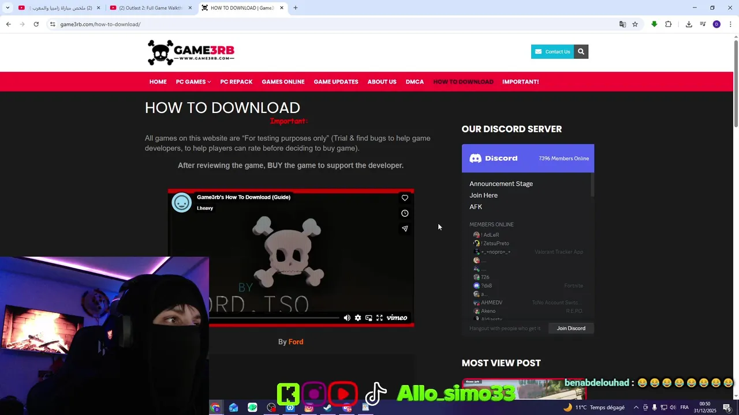Expand the PC GAMES dropdown menu
The width and height of the screenshot is (739, 415).
(x=193, y=82)
